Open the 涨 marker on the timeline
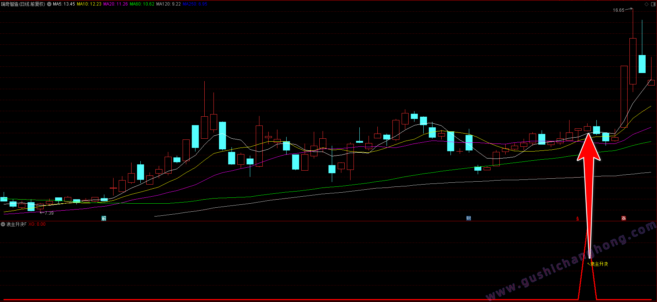The height and width of the screenshot is (302, 657). click(624, 218)
